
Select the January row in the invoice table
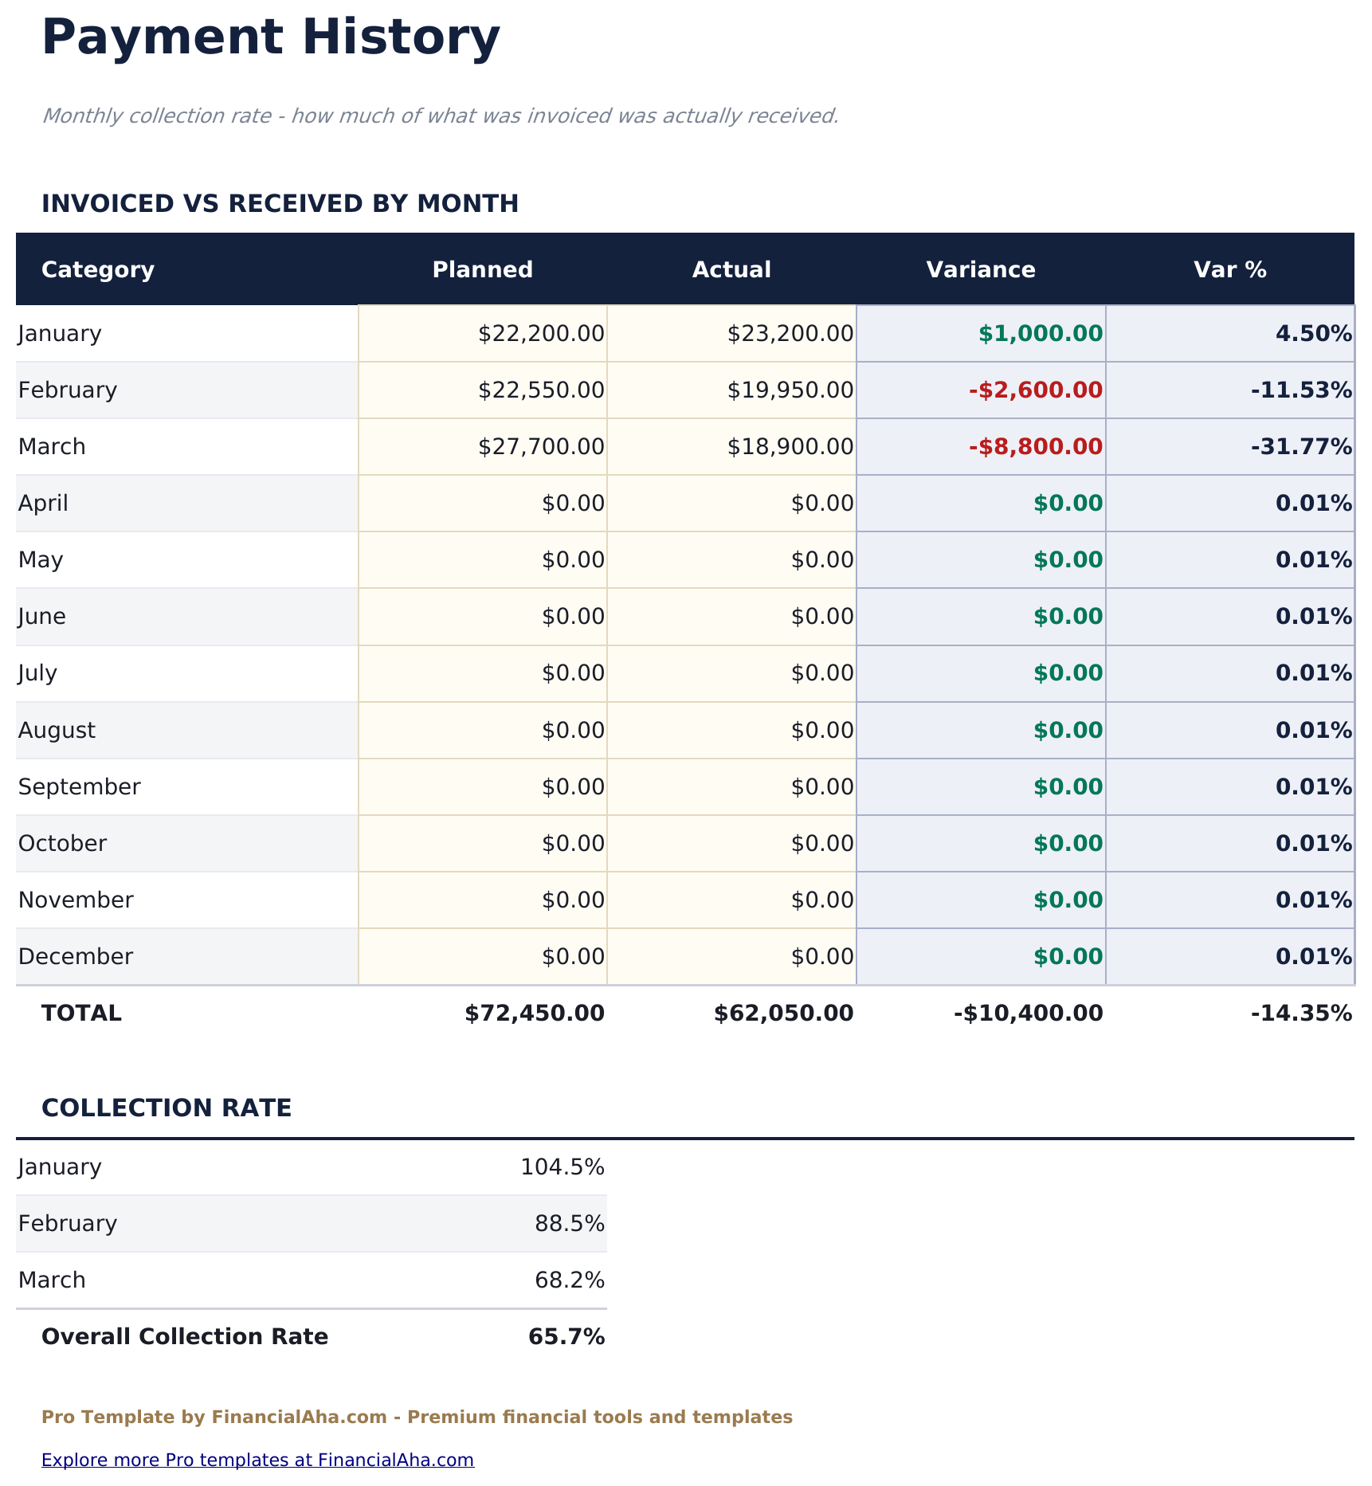[x=59, y=333]
